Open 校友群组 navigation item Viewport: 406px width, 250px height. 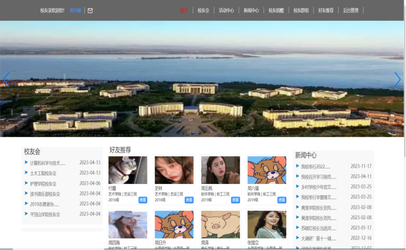(301, 10)
